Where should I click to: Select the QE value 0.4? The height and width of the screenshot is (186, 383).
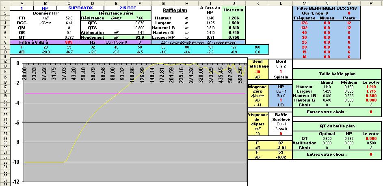(69, 33)
